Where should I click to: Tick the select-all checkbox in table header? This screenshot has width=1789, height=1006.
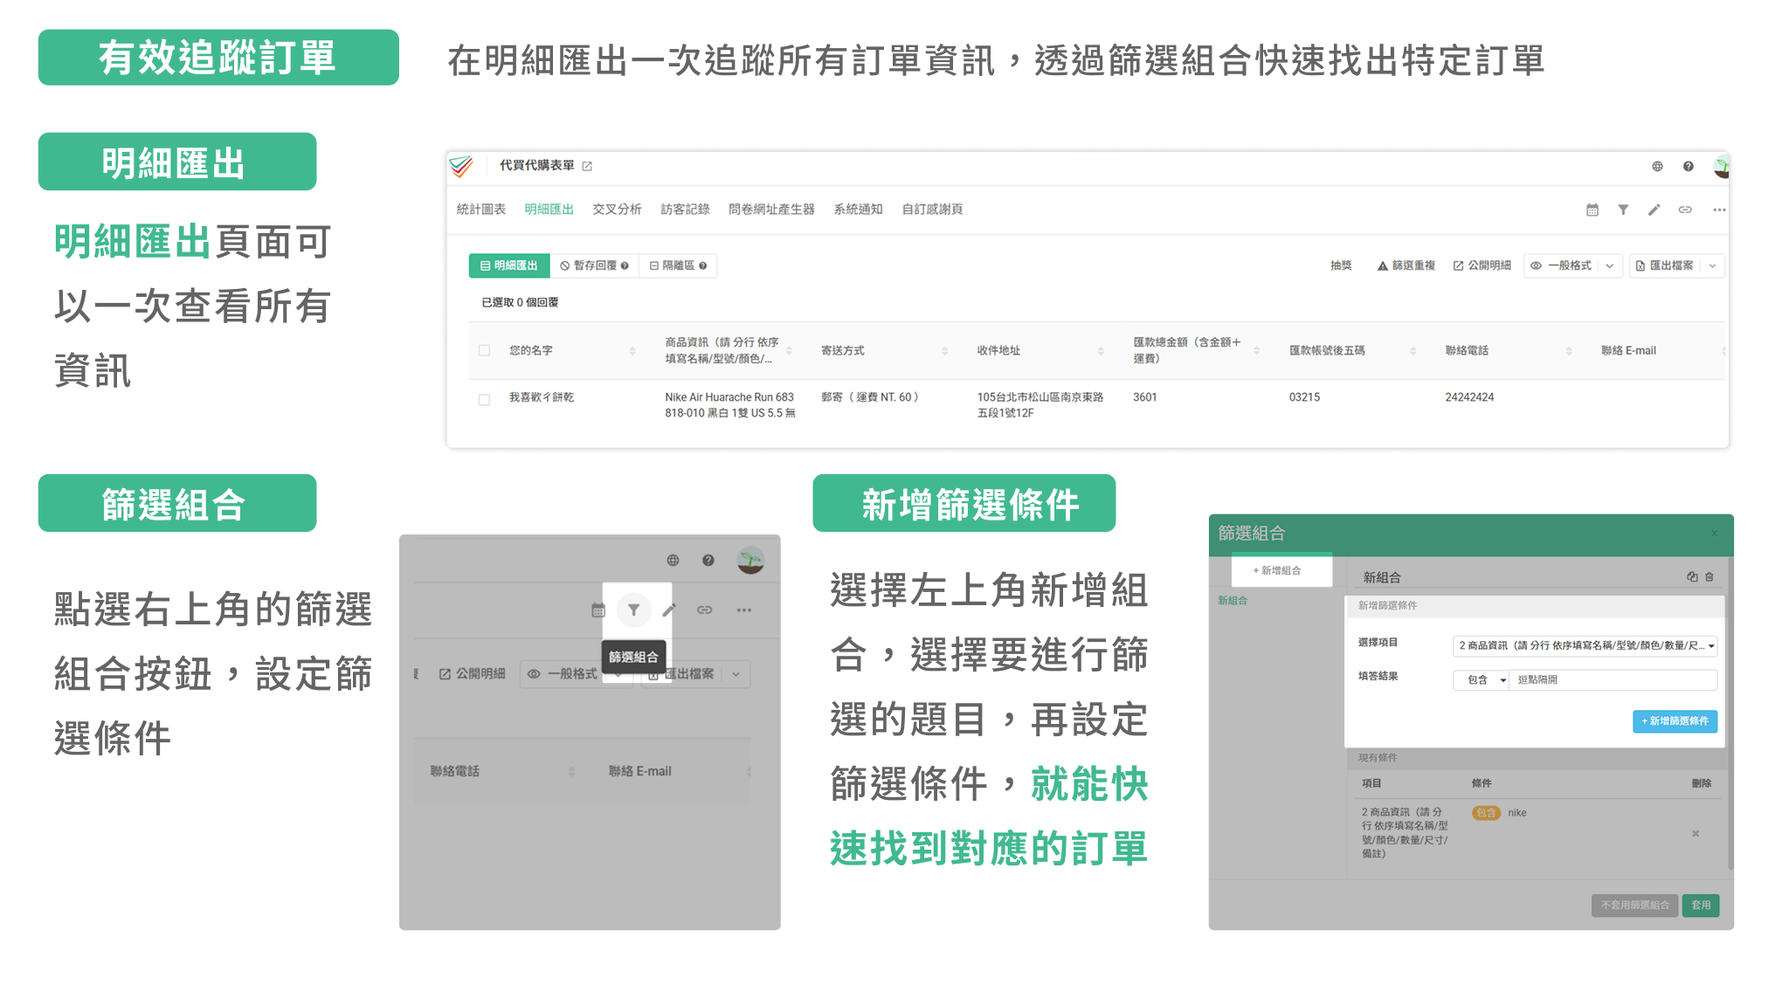tap(484, 350)
